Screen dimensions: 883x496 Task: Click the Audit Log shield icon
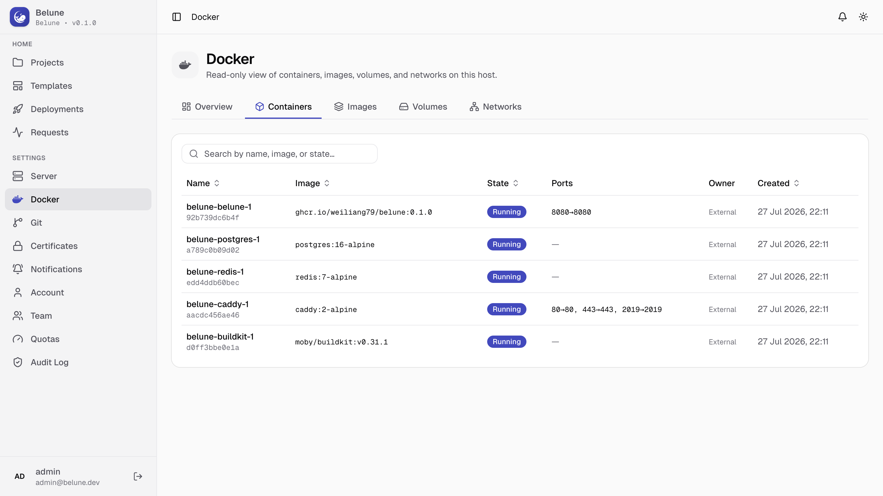[18, 362]
